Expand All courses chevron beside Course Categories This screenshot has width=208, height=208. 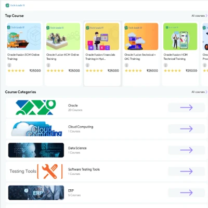tap(206, 92)
